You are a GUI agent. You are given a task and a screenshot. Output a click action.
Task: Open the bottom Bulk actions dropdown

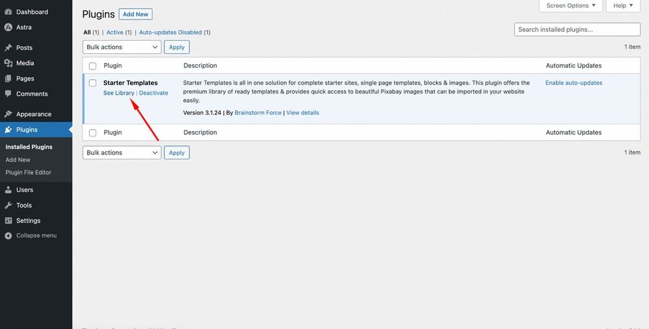coord(122,152)
